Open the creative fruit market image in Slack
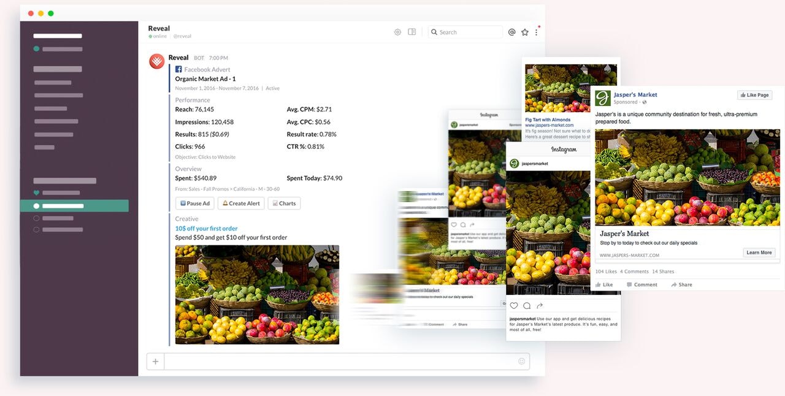Screen dimensions: 785x396 click(257, 295)
